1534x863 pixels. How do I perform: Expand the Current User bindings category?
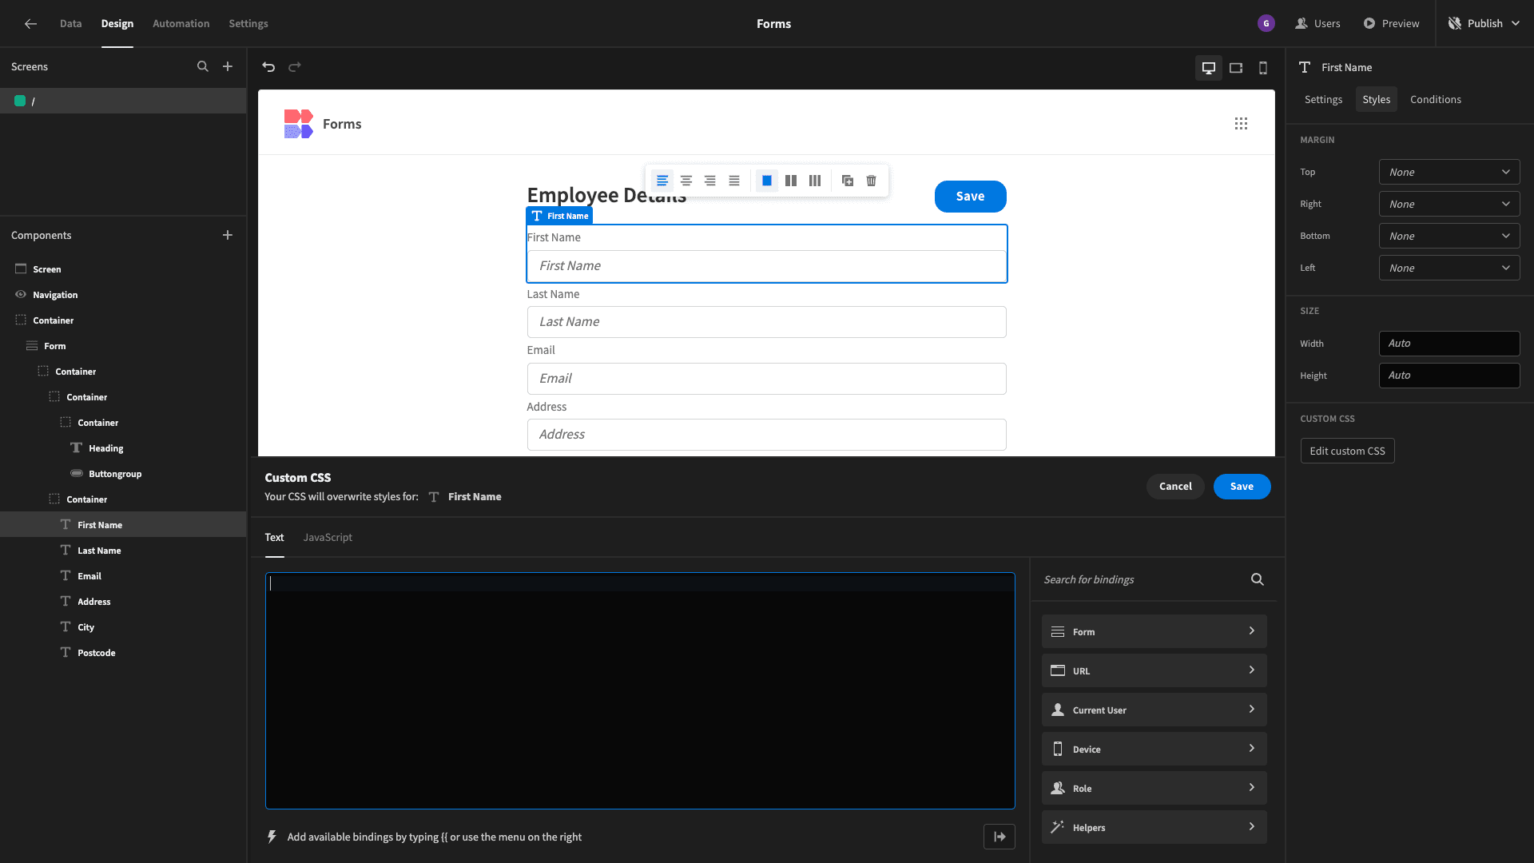coord(1154,710)
